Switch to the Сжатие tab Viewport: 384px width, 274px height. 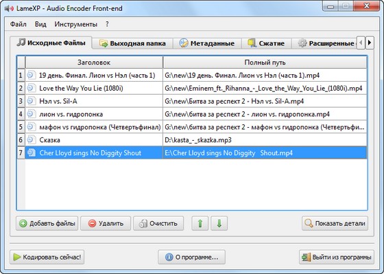tap(266, 43)
